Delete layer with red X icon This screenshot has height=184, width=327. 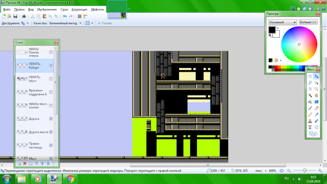coord(25,163)
